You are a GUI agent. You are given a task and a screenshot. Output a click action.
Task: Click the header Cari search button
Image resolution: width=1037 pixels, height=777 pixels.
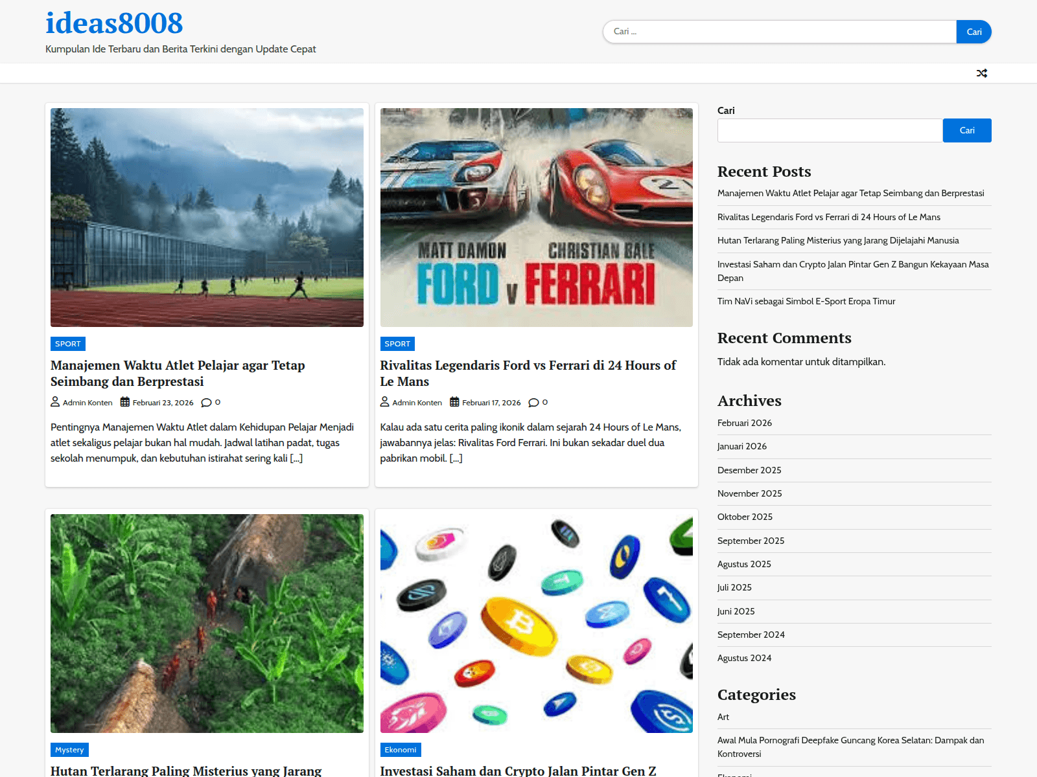pyautogui.click(x=973, y=32)
